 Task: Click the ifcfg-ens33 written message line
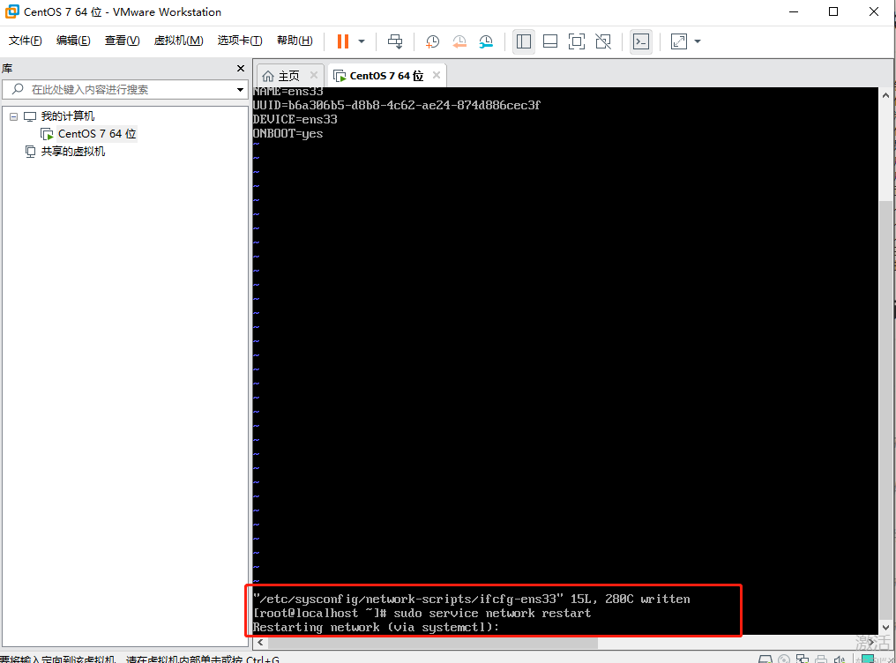coord(472,599)
